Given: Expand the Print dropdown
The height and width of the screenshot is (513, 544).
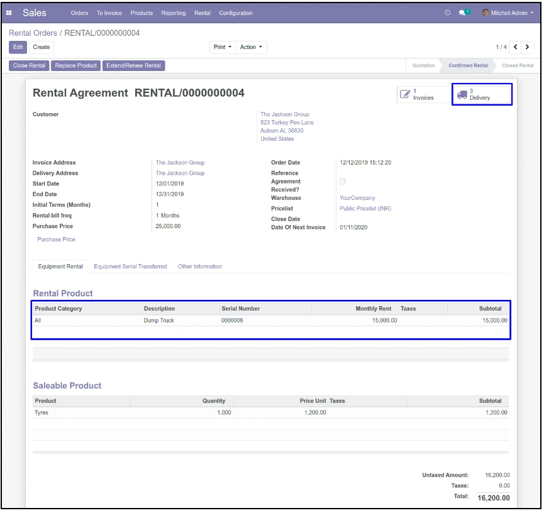Looking at the screenshot, I should point(223,47).
